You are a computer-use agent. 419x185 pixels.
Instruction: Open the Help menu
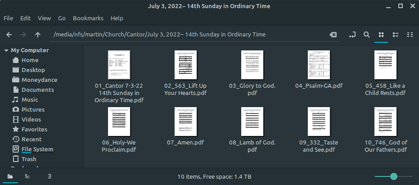117,18
